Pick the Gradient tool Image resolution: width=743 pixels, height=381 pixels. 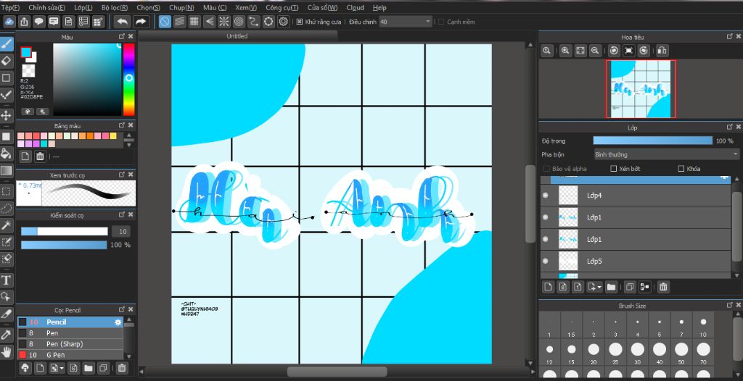(x=6, y=170)
